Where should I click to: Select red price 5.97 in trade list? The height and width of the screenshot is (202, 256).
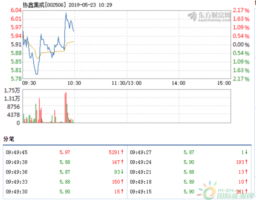click(65, 153)
